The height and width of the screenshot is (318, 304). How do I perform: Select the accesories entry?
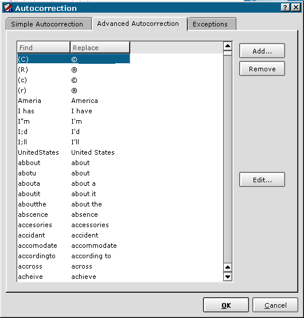coord(73,225)
